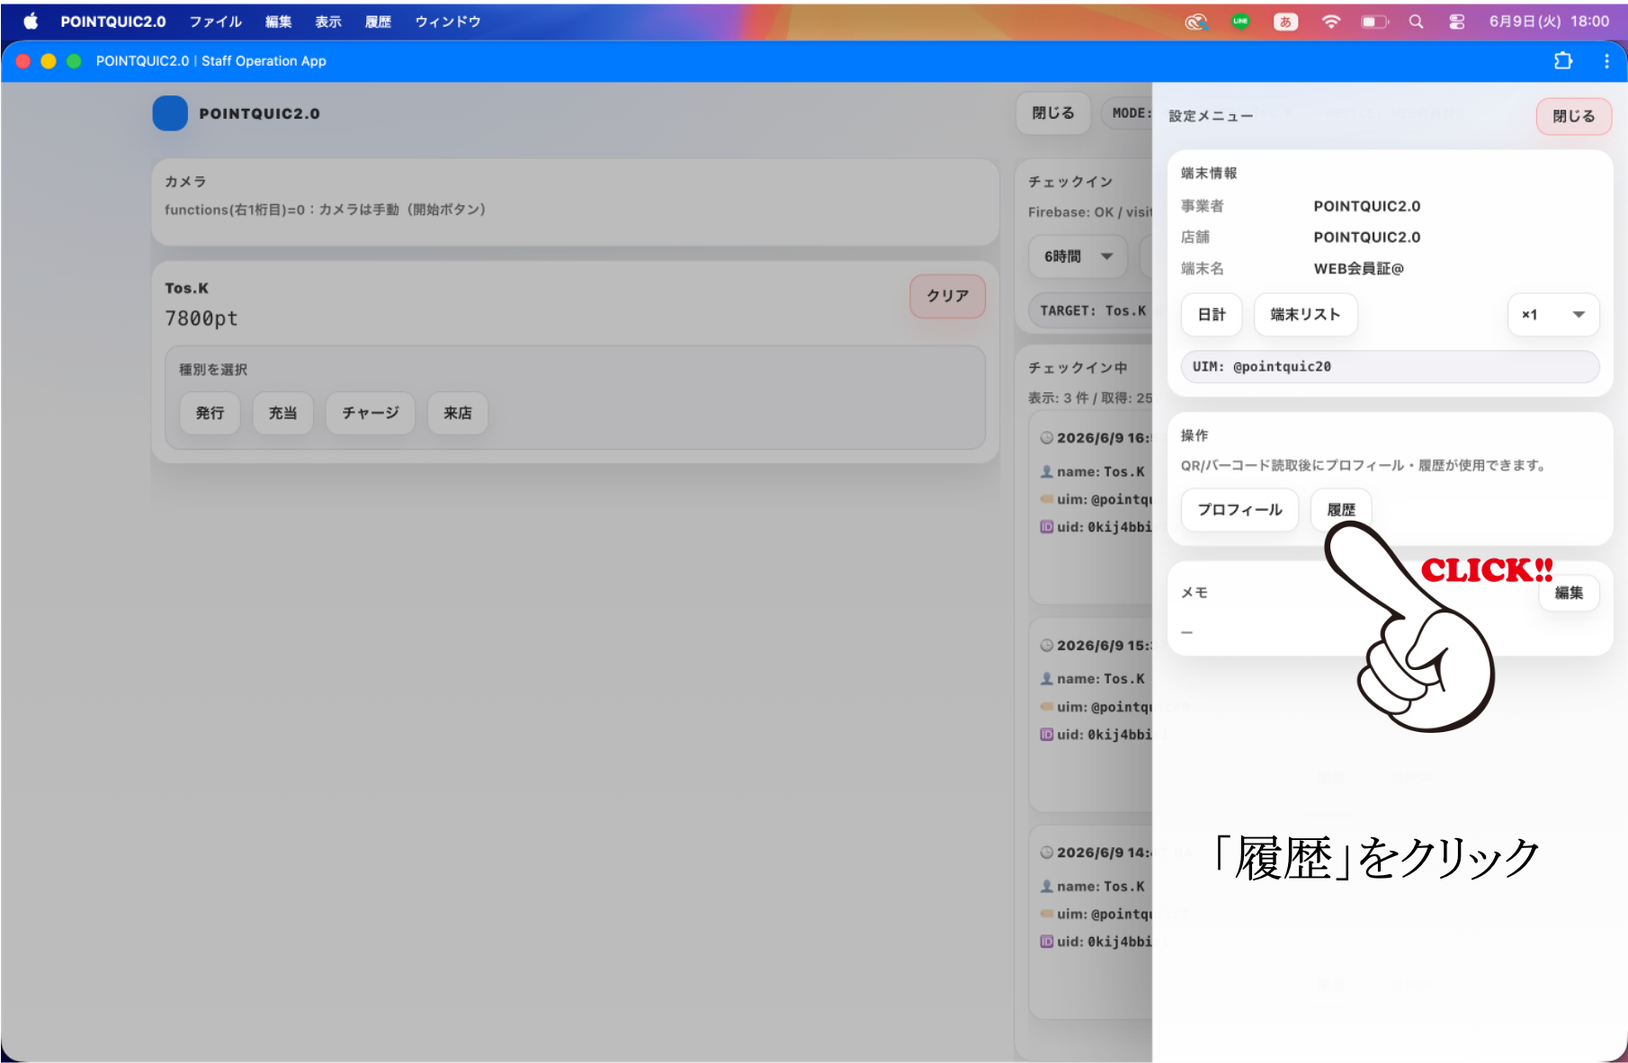Click the QR/バーコード読取後 hint text
The image size is (1628, 1063).
pyautogui.click(x=1364, y=466)
